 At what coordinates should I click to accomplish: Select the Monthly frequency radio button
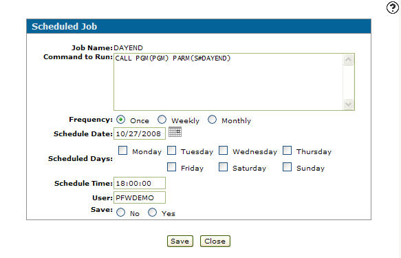[x=212, y=120]
